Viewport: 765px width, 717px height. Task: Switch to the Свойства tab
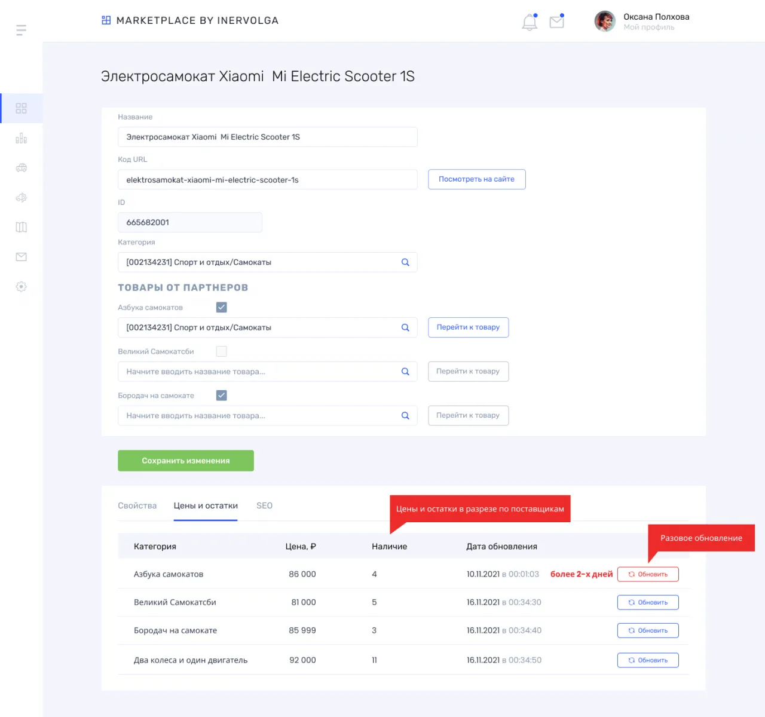coord(137,505)
